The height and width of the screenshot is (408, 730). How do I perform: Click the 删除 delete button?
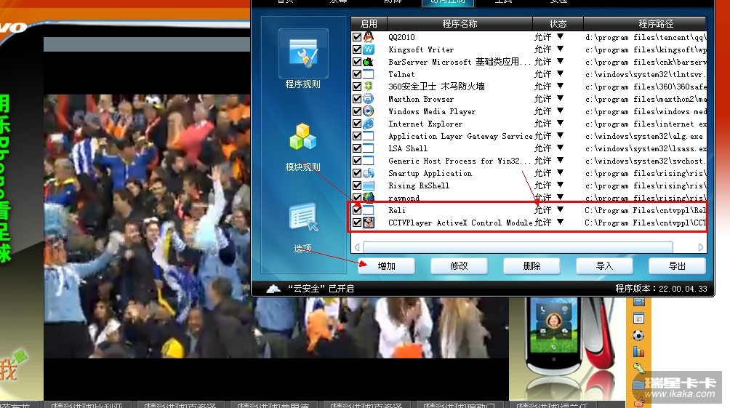532,266
